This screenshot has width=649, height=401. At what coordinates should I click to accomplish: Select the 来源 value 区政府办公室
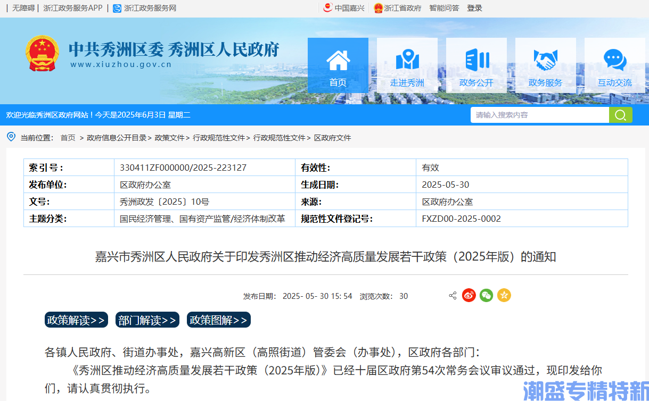click(447, 202)
